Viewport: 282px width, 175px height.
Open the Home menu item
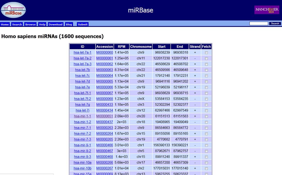(x=5, y=24)
